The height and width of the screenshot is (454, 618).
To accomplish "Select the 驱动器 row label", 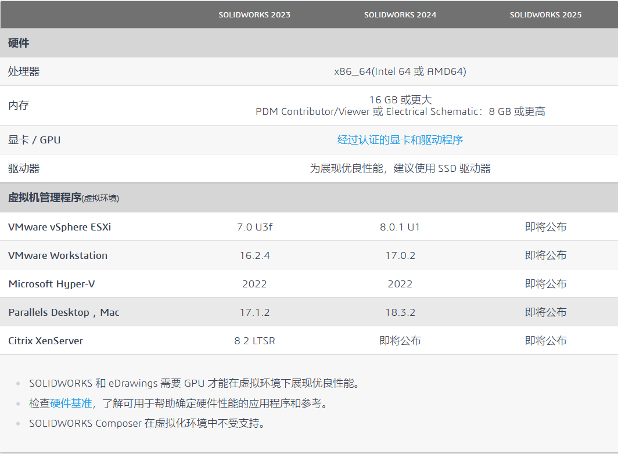I will click(24, 168).
